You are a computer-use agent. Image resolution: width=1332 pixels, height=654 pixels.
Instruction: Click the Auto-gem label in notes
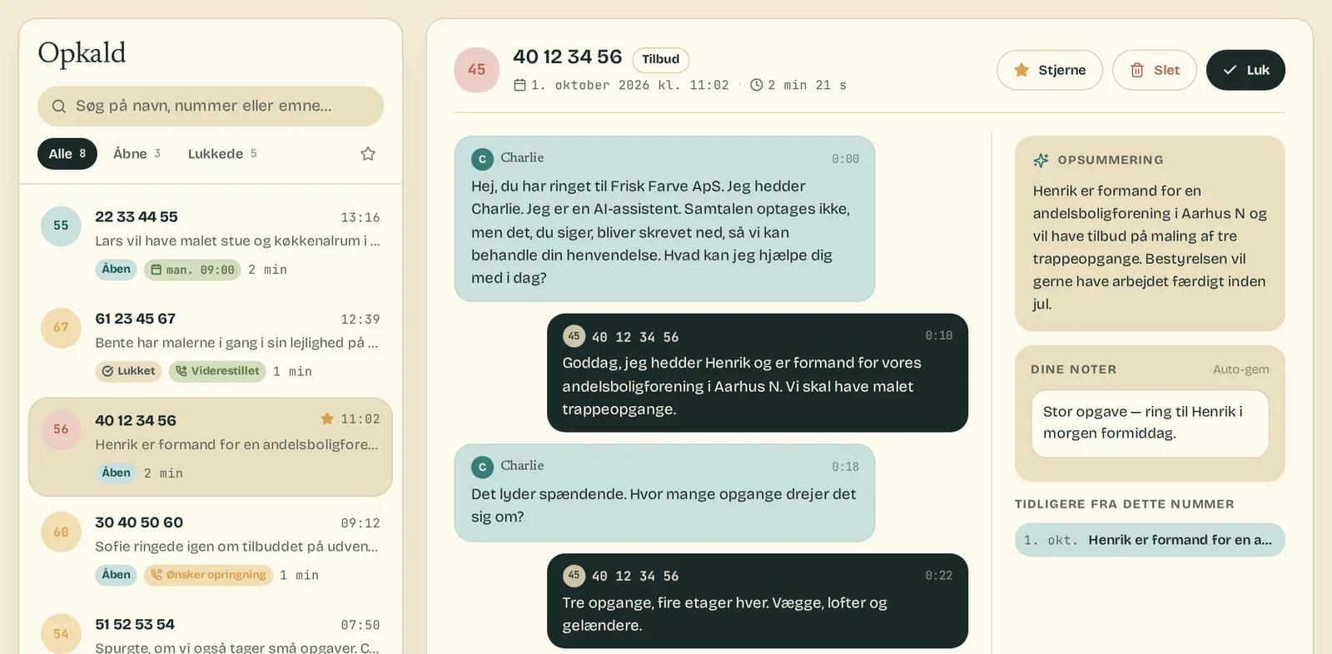coord(1240,369)
